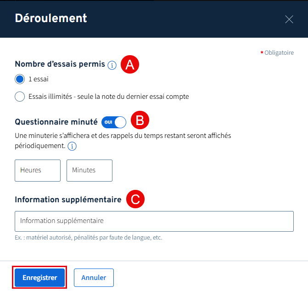The height and width of the screenshot is (297, 308).
Task: Click the red A marker
Action: 130,64
